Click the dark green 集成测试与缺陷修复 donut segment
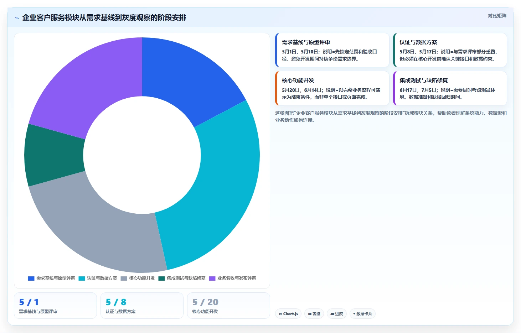Viewport: 521px width, 333px height. (54, 155)
